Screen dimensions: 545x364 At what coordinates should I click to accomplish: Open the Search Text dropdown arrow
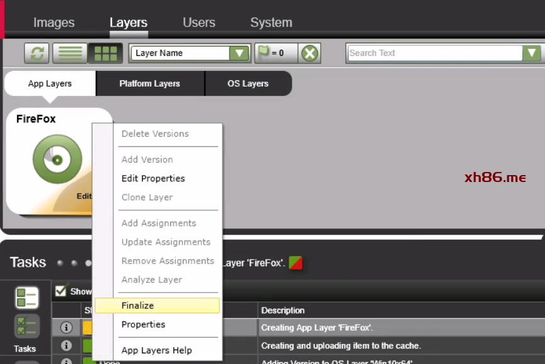point(531,53)
